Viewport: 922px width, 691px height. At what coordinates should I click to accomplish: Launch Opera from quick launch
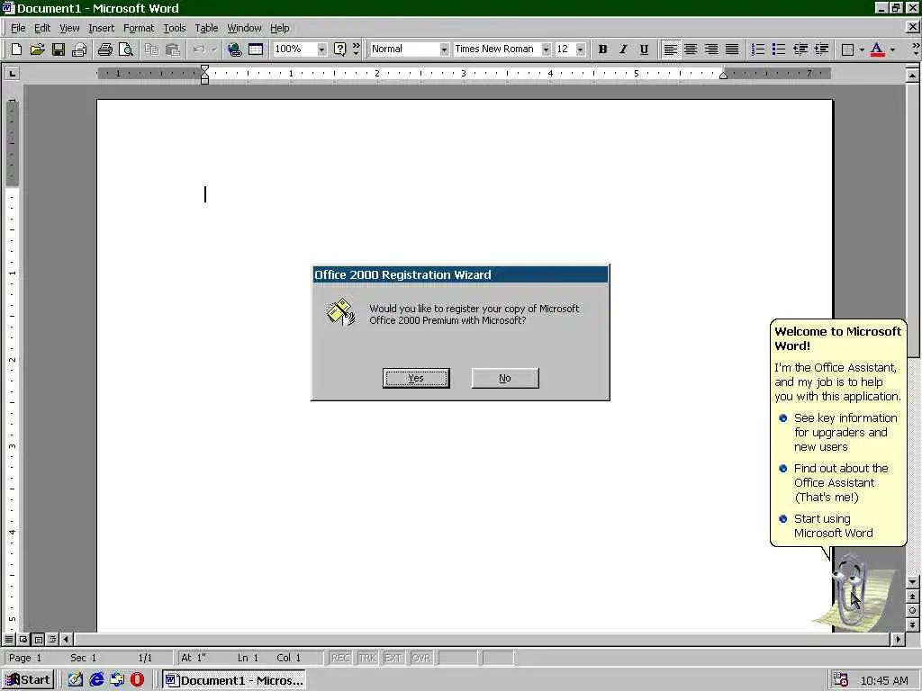click(x=137, y=679)
